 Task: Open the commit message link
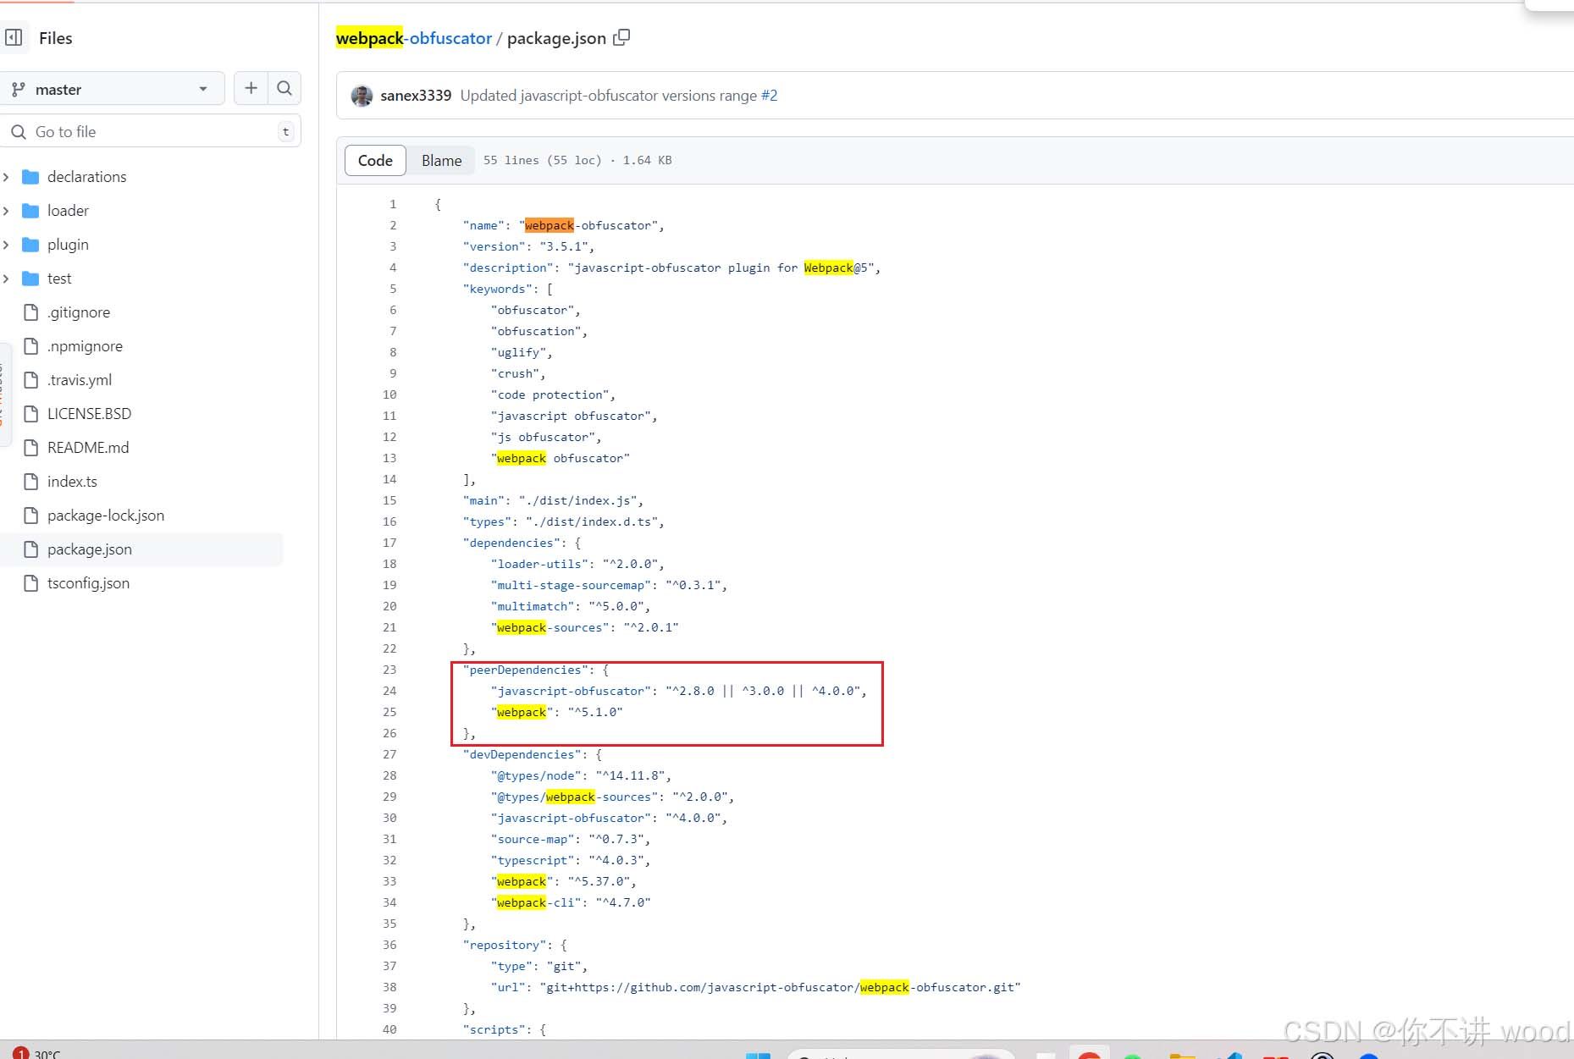tap(609, 96)
